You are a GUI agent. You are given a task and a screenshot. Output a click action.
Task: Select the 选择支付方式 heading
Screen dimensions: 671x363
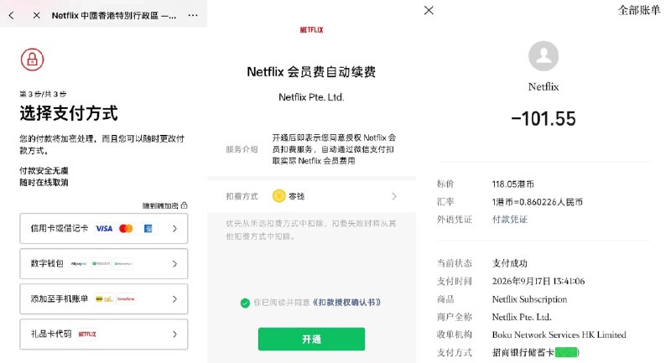(69, 113)
